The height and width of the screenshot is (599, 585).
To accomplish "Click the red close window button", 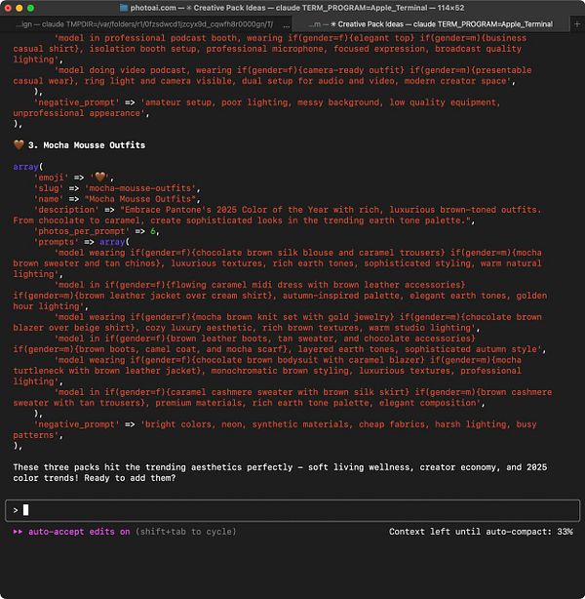I will tap(8, 8).
